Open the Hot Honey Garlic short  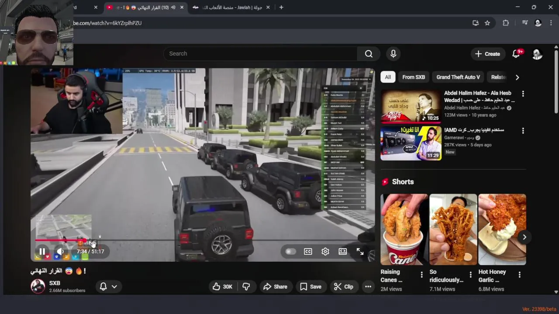pos(502,229)
